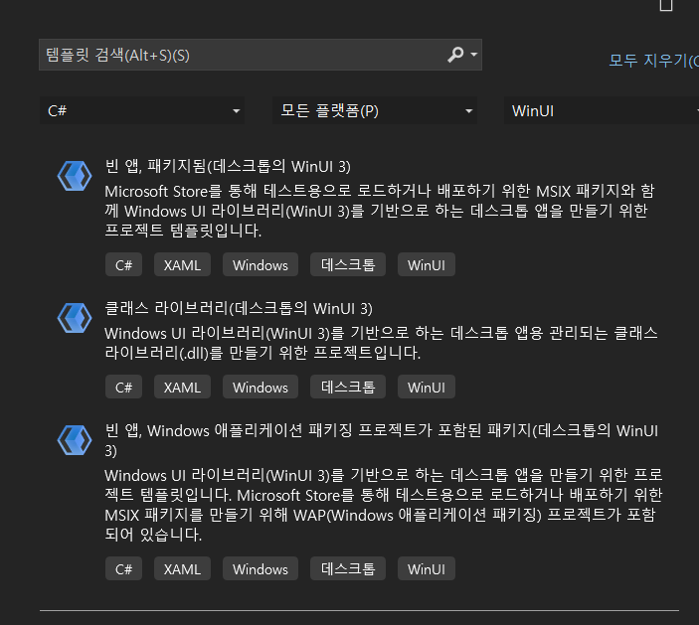Select 빈 앱, Windows 애플리케이션 패키징 프로젝트 title

point(382,440)
